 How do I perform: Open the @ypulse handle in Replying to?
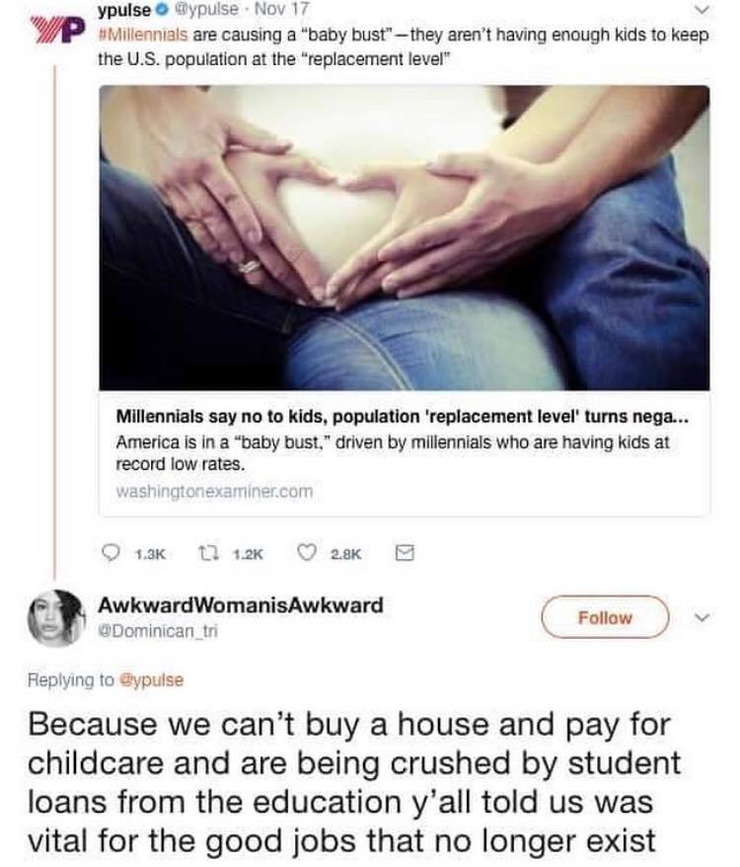pos(151,679)
